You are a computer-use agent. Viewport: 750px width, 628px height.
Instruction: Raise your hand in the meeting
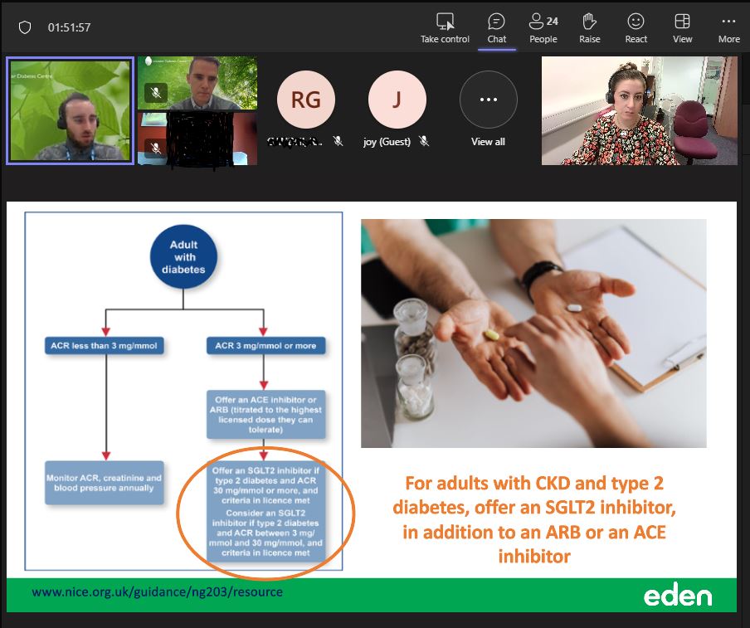point(589,27)
